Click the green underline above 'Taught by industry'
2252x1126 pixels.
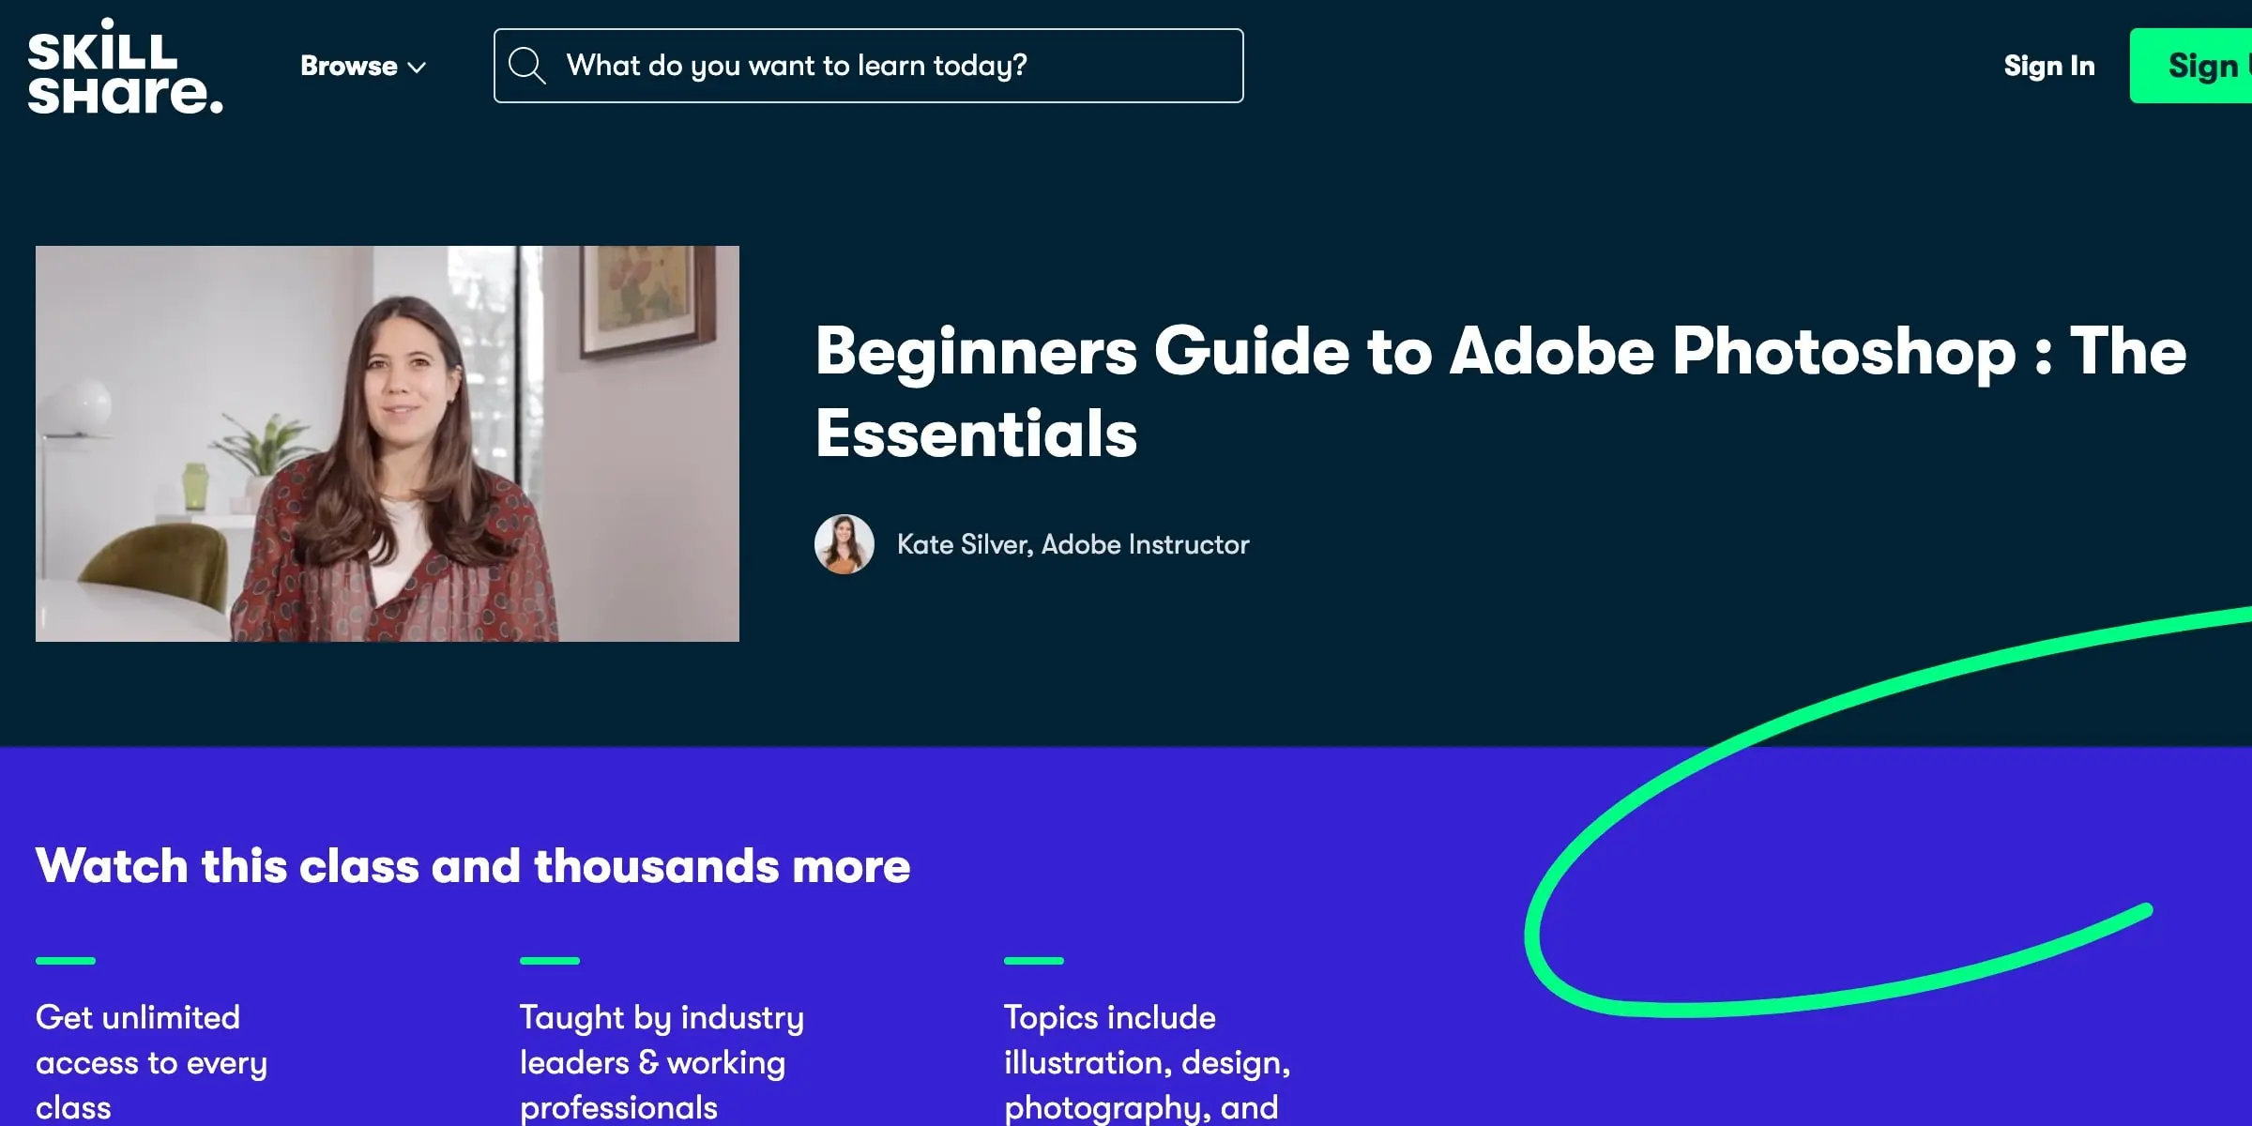click(549, 960)
